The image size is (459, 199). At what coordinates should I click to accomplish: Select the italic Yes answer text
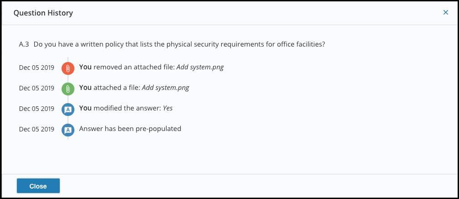point(168,108)
